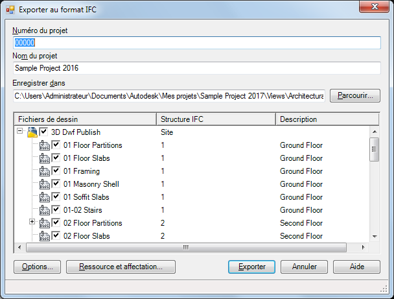
Task: Click the 01 Framing drawing file icon
Action: click(x=44, y=171)
